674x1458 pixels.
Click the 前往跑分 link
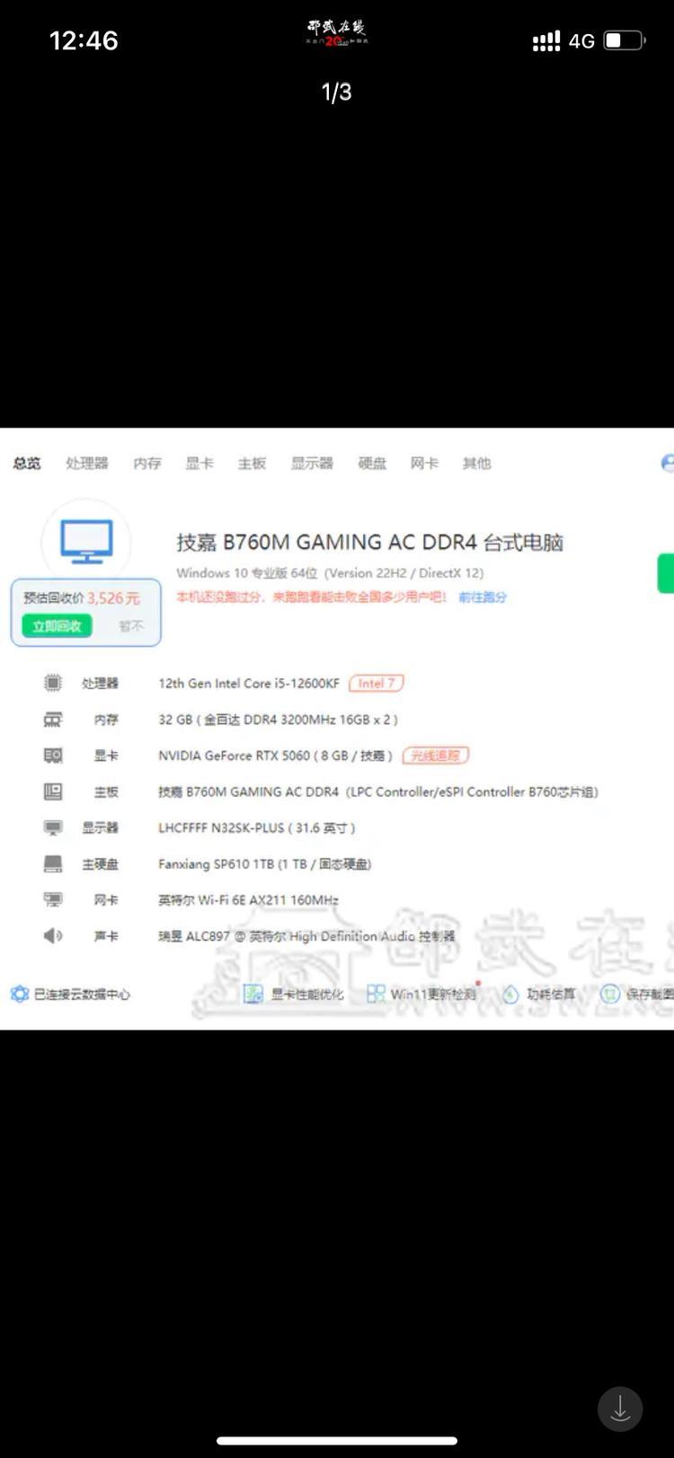click(483, 597)
